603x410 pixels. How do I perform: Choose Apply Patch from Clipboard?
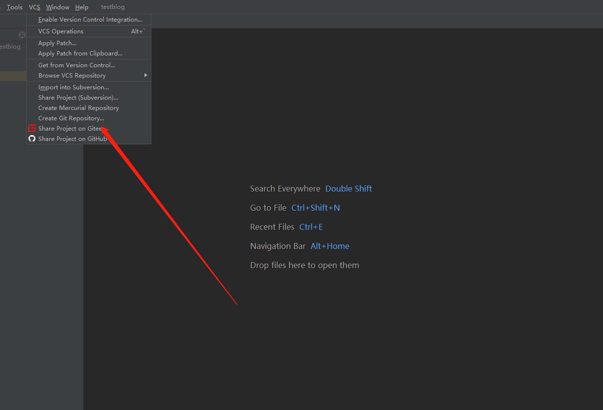pyautogui.click(x=80, y=53)
